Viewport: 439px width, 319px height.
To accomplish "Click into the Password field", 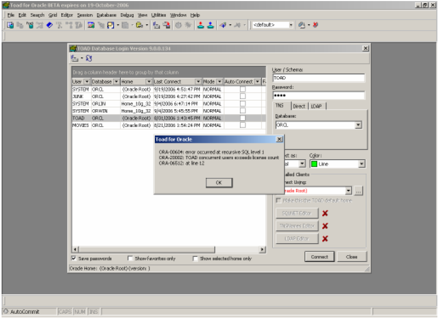I will pos(319,95).
